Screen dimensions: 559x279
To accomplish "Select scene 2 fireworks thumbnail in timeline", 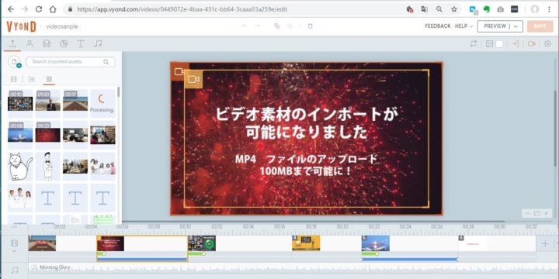I will 110,243.
